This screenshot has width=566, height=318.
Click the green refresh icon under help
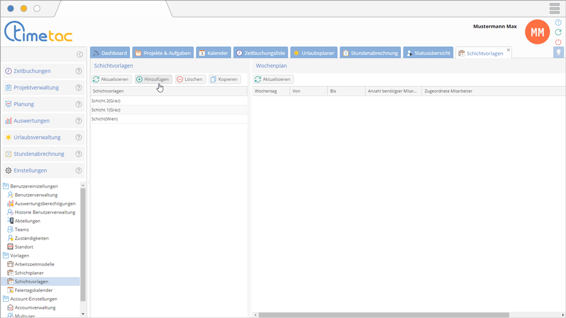tap(558, 32)
